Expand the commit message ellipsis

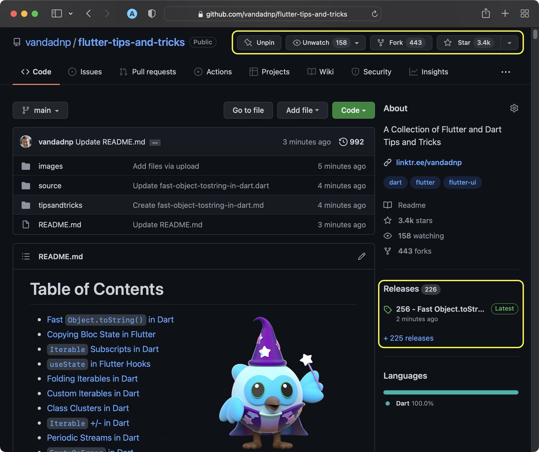tap(155, 142)
